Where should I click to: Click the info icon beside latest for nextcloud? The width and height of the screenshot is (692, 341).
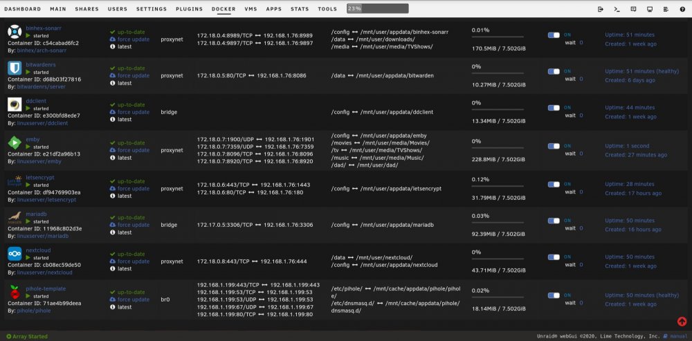point(113,268)
